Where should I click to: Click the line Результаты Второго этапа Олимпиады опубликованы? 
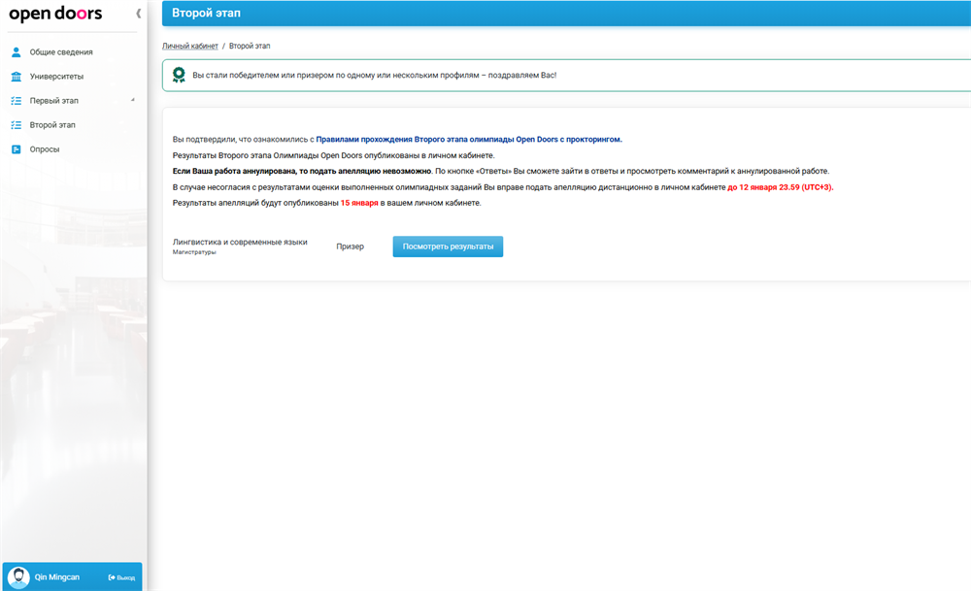coord(333,155)
